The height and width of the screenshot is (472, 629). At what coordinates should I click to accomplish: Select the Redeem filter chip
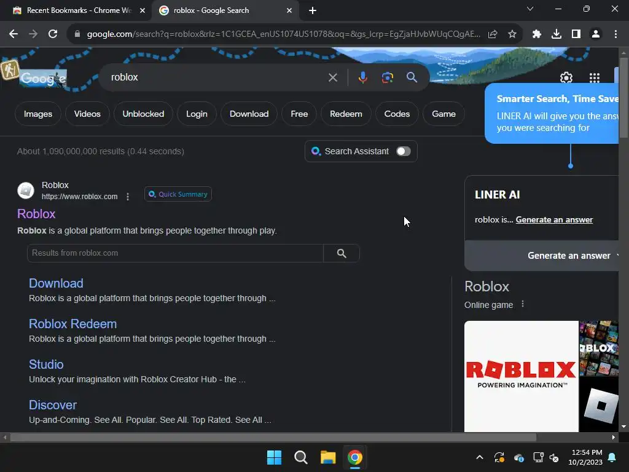346,114
